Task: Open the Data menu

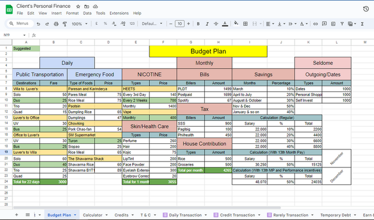Action: (x=87, y=13)
